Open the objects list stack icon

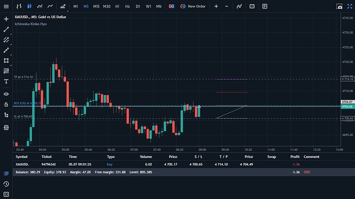click(6, 128)
